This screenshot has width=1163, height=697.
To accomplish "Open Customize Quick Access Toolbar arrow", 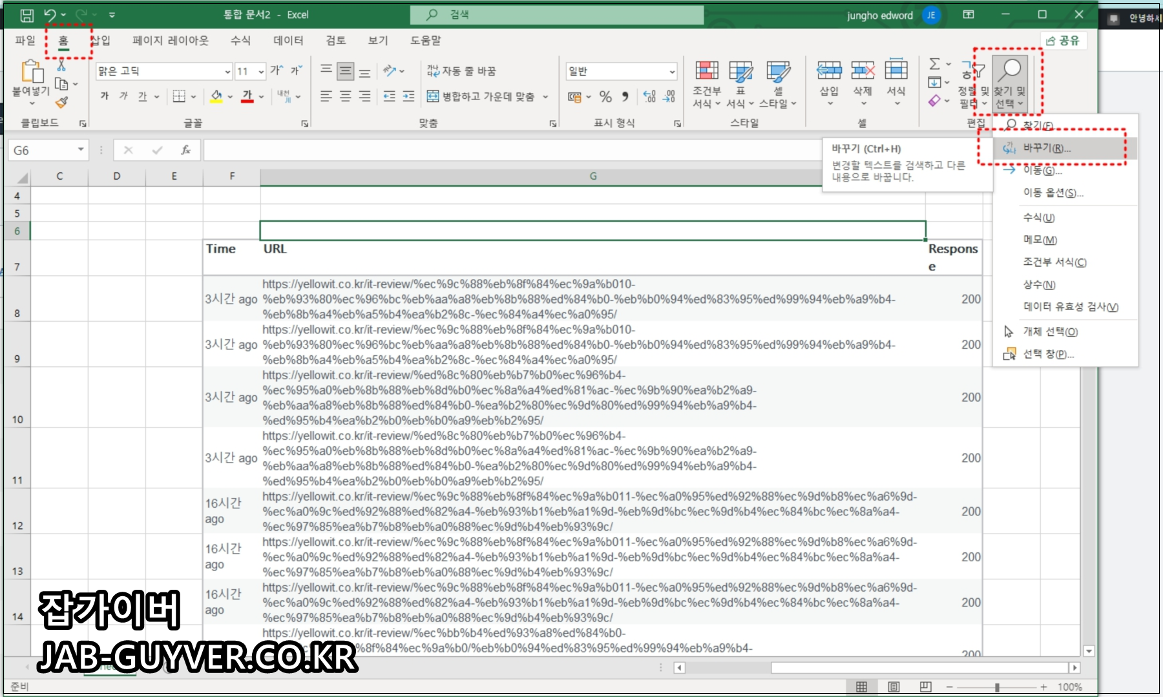I will point(112,14).
